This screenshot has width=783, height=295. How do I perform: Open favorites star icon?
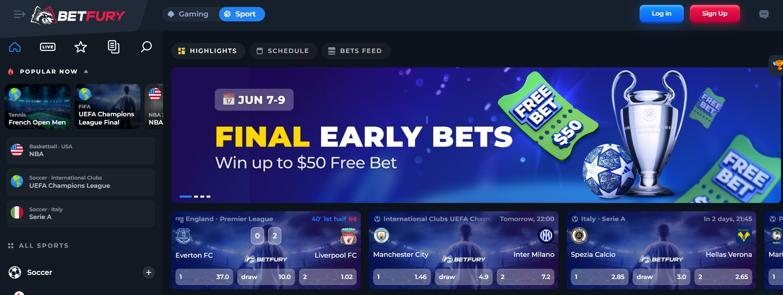(81, 47)
